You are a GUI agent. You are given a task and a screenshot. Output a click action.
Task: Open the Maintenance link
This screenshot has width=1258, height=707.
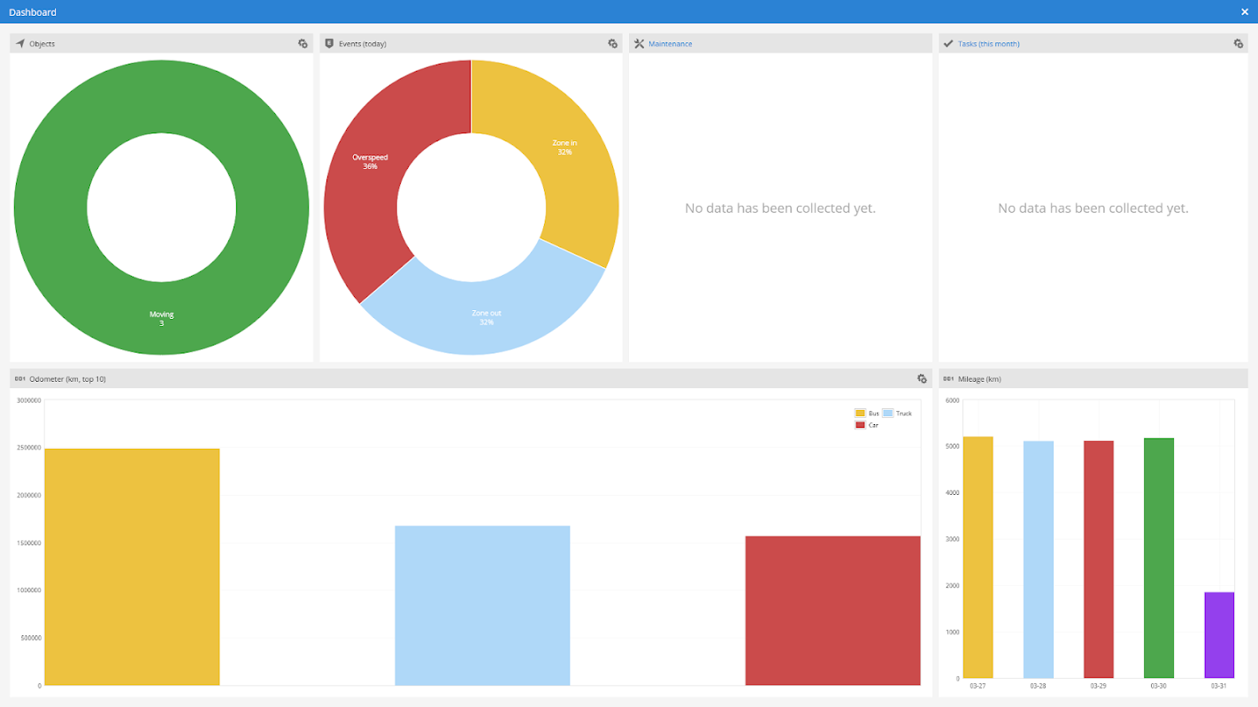coord(670,43)
